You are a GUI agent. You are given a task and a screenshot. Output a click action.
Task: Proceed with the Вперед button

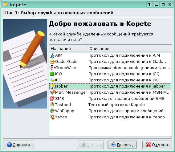tap(122, 145)
